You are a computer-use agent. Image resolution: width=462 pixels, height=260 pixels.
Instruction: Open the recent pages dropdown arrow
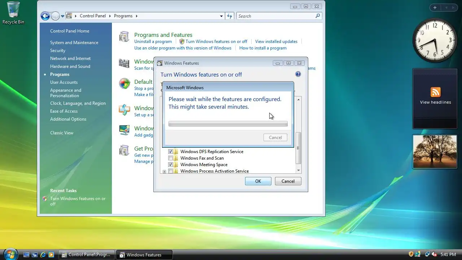[x=62, y=16]
